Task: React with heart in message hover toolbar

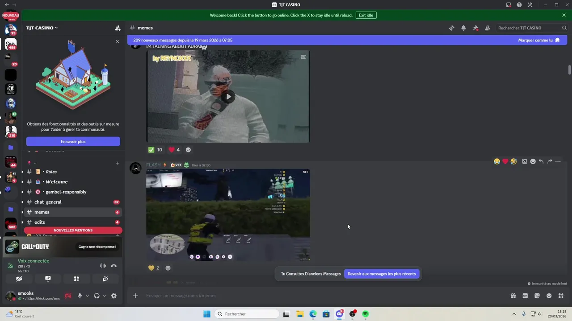Action: pyautogui.click(x=505, y=161)
